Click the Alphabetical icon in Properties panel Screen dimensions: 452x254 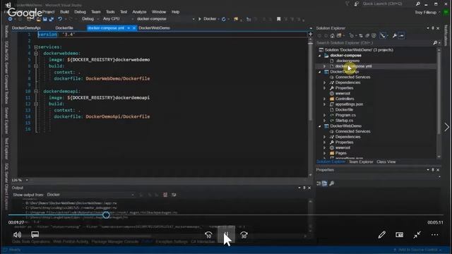325,183
